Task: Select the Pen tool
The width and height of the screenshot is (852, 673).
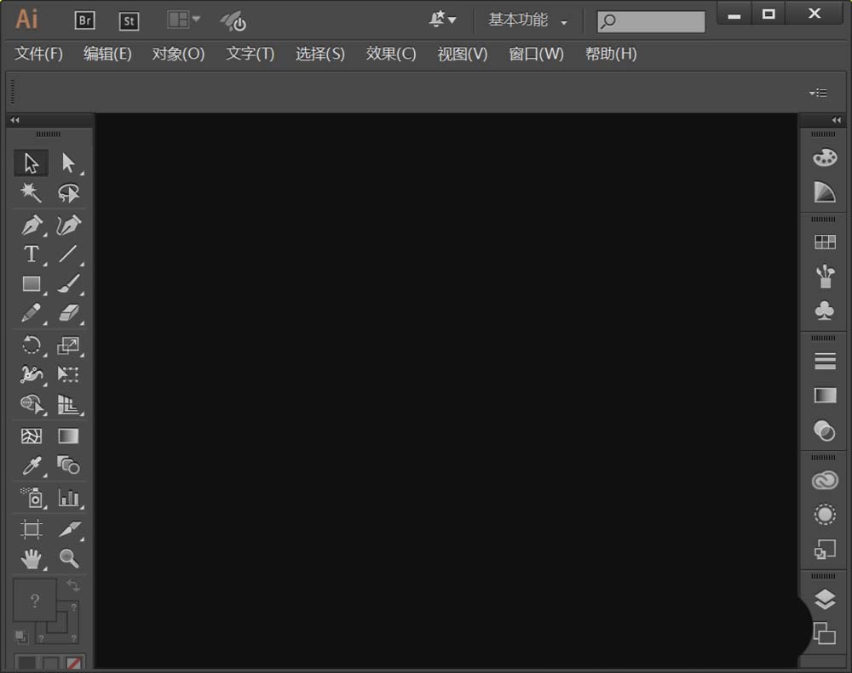Action: (x=31, y=223)
